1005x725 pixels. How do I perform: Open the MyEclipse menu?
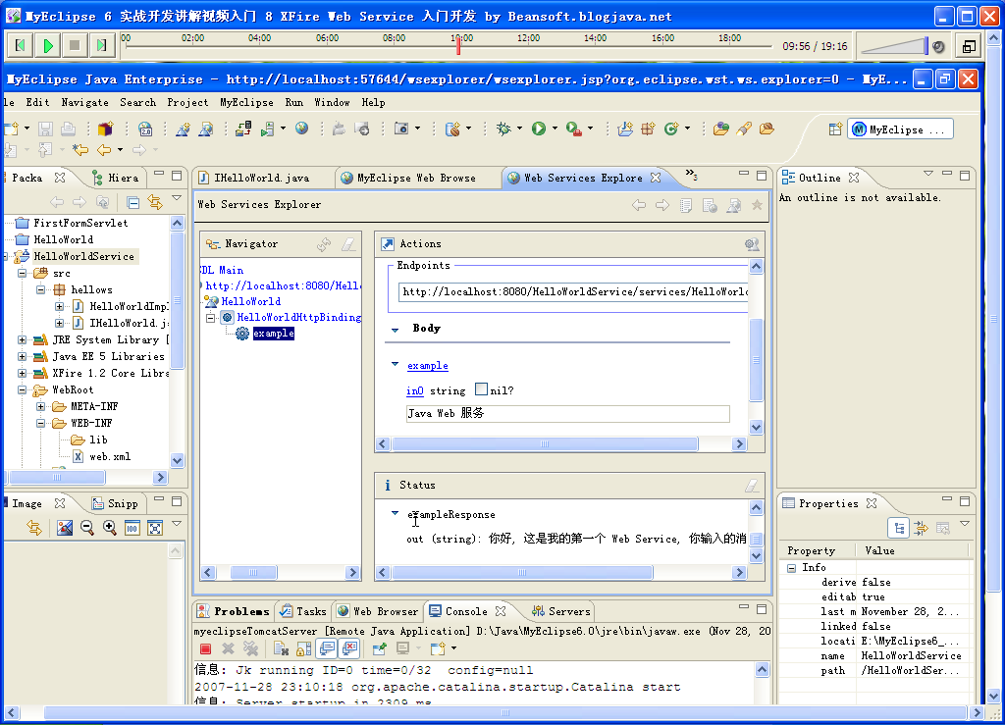(246, 102)
